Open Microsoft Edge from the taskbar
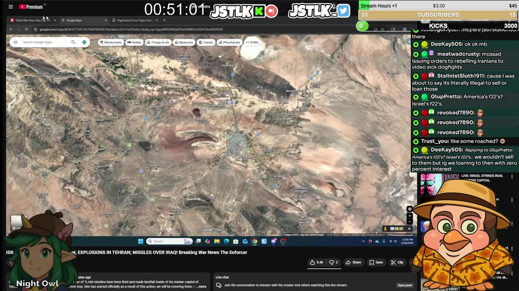 pos(226,241)
